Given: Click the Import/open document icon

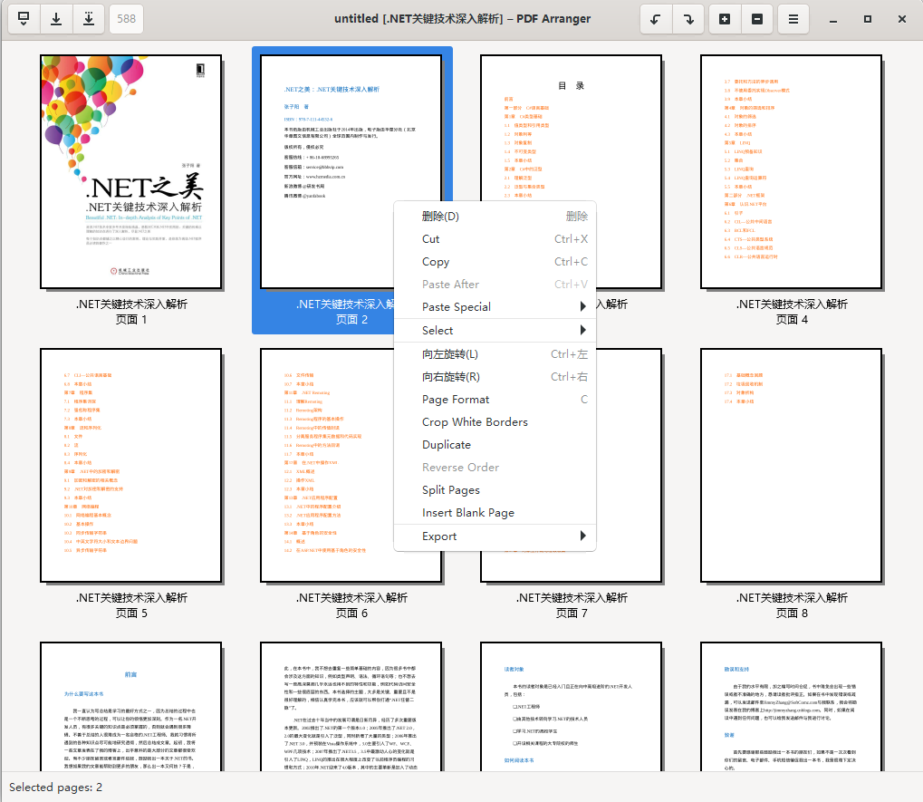Looking at the screenshot, I should tap(24, 19).
